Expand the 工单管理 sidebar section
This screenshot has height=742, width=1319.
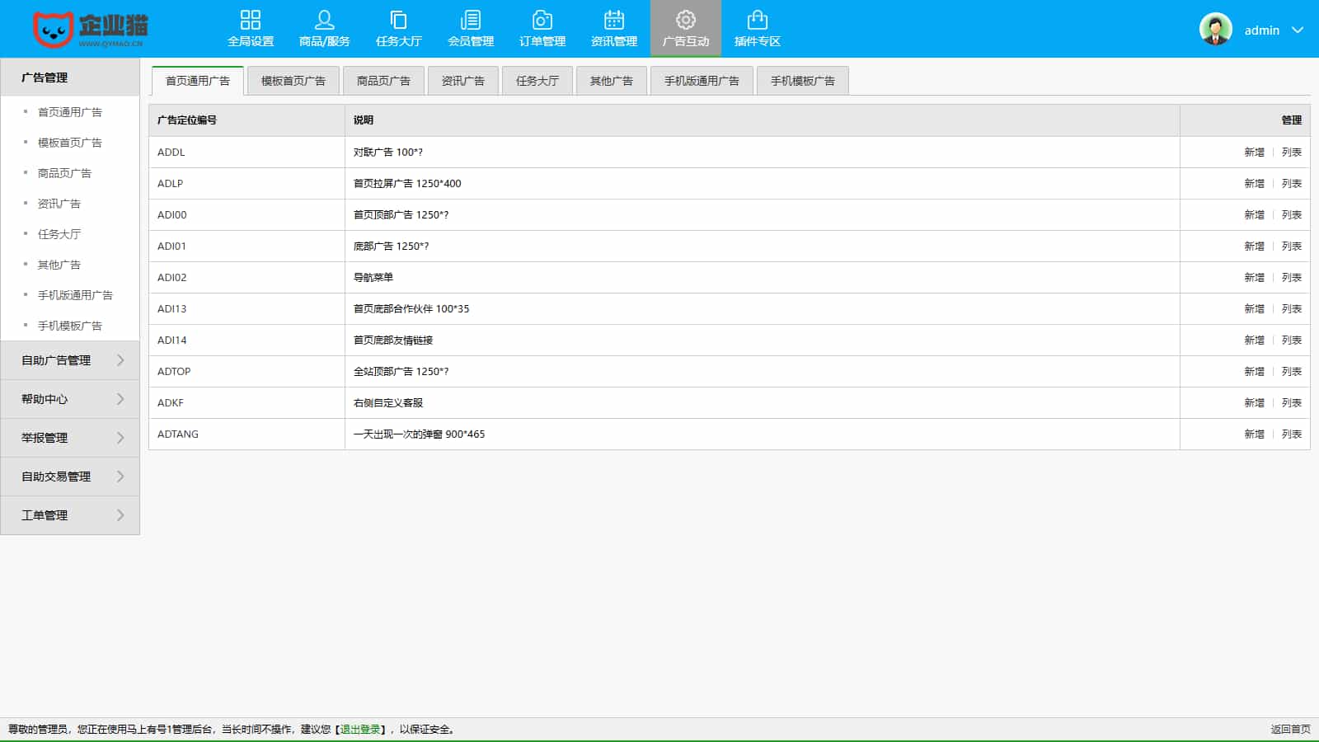(x=70, y=515)
